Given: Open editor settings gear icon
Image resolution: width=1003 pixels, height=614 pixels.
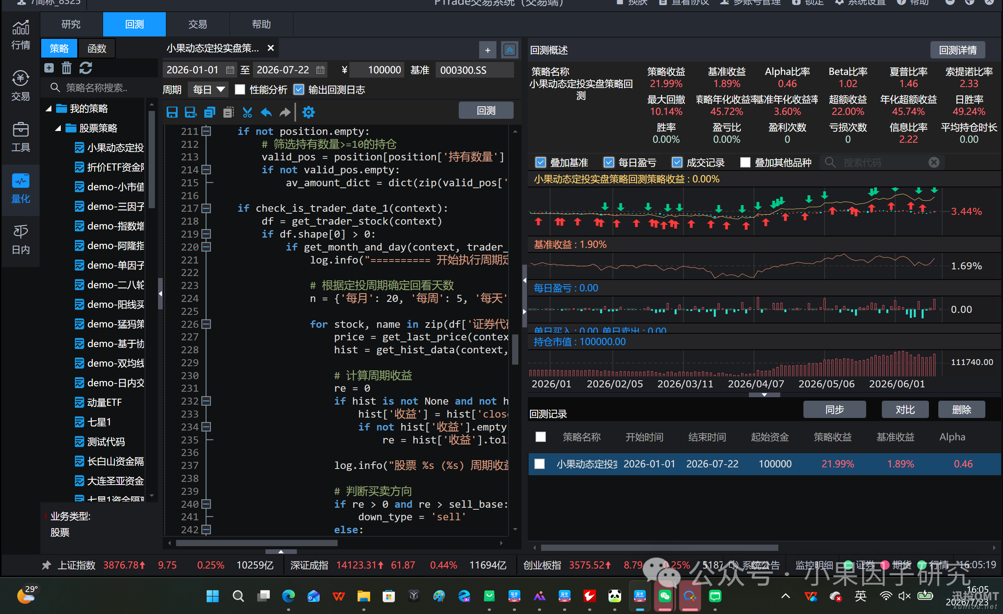Looking at the screenshot, I should click(309, 112).
